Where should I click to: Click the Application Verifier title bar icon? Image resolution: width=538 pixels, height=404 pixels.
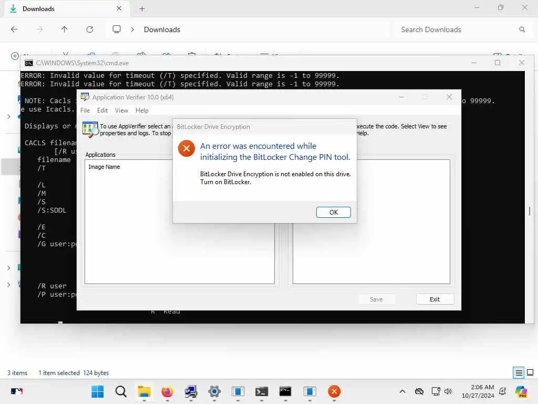point(85,97)
